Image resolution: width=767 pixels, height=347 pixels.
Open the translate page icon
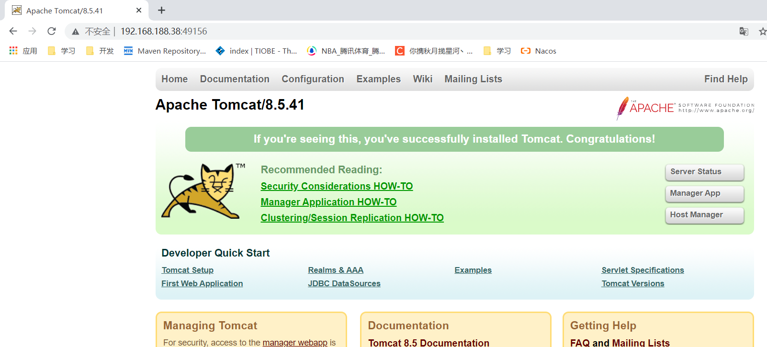(744, 32)
